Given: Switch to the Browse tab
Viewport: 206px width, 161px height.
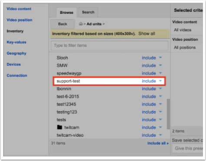Looking at the screenshot, I should point(66,13).
